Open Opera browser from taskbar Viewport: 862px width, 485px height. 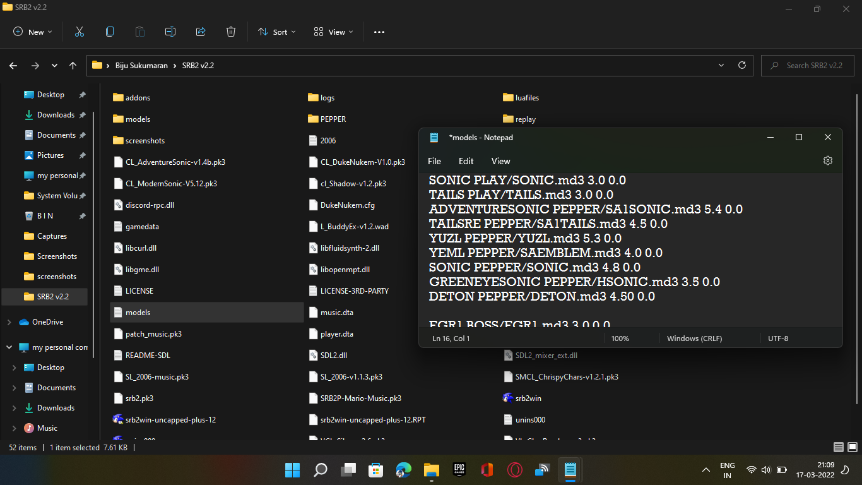tap(515, 470)
